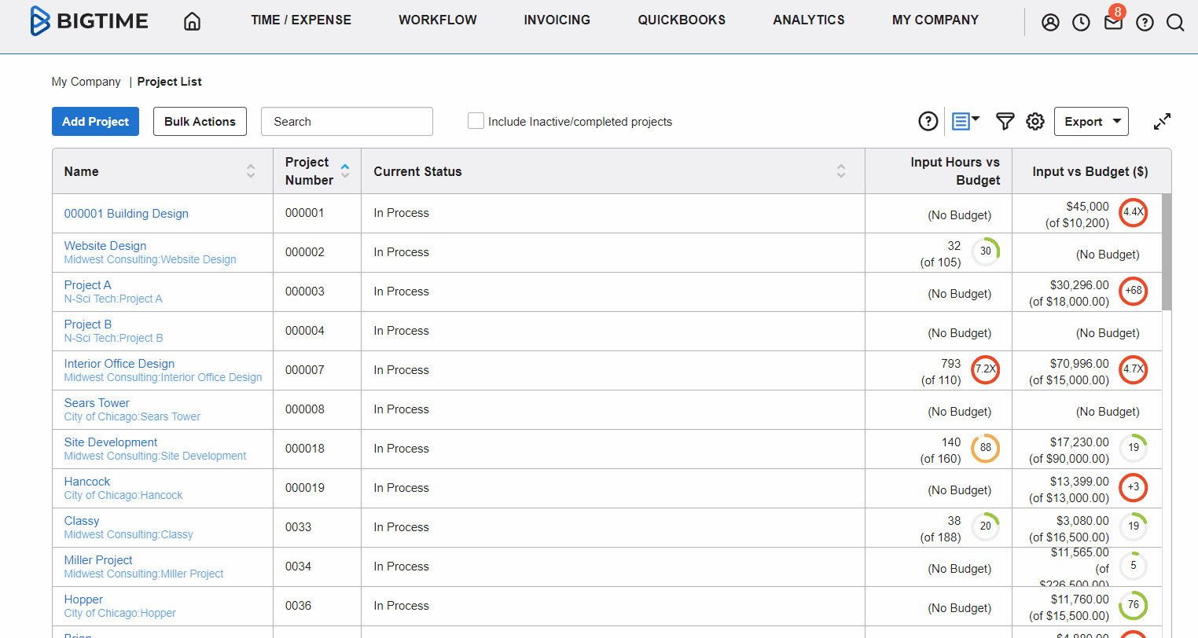Open the user profile icon
Viewport: 1198px width, 638px height.
[x=1050, y=23]
